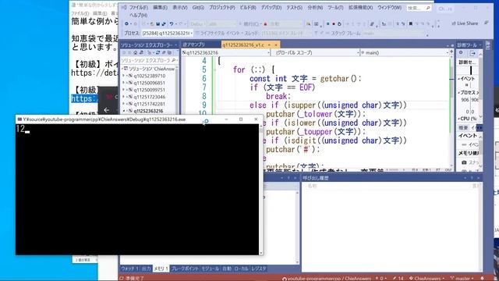Click Solution Explorer refresh/sync icon

tap(157, 52)
